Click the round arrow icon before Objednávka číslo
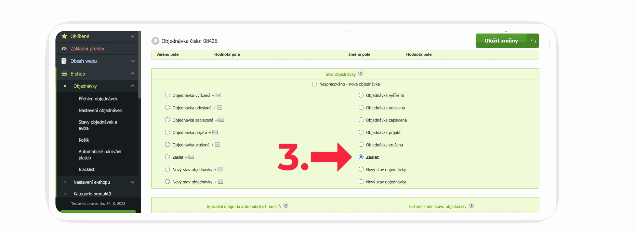Viewport: 637px width, 233px height. [x=156, y=41]
